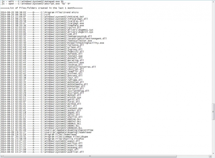
Task: Click the jscript9diag.dll entry
Action: pyautogui.click(x=45, y=91)
